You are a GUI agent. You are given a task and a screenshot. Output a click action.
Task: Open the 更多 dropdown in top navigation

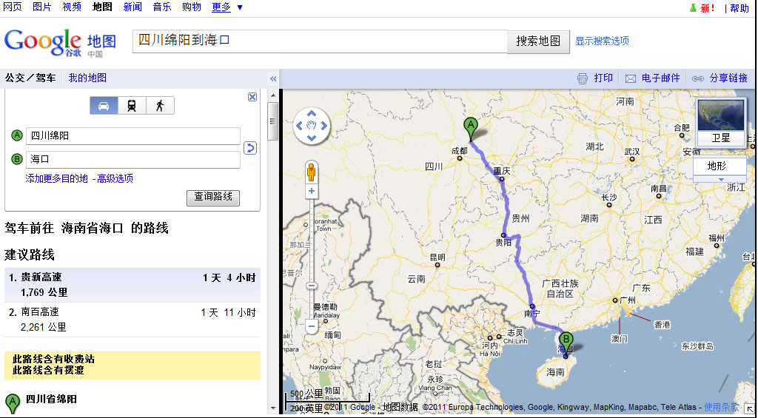(x=227, y=7)
